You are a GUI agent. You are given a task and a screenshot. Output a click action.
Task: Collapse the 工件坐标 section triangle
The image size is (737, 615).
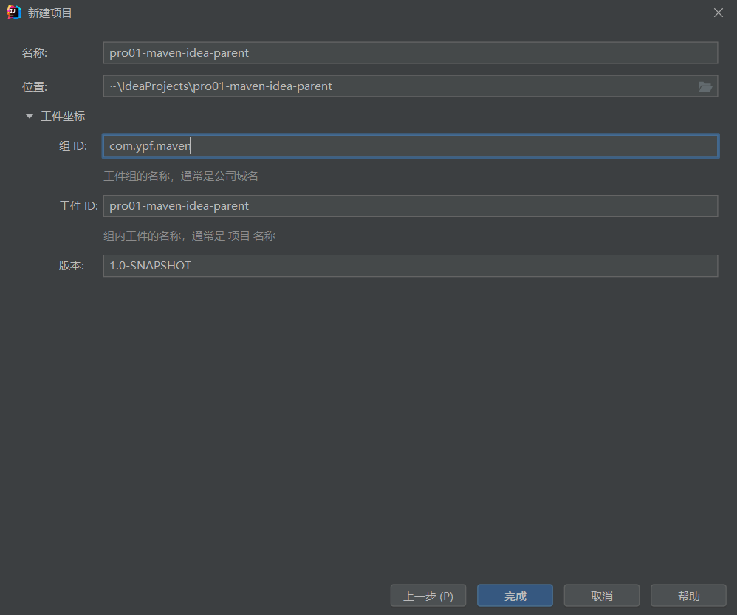(30, 117)
